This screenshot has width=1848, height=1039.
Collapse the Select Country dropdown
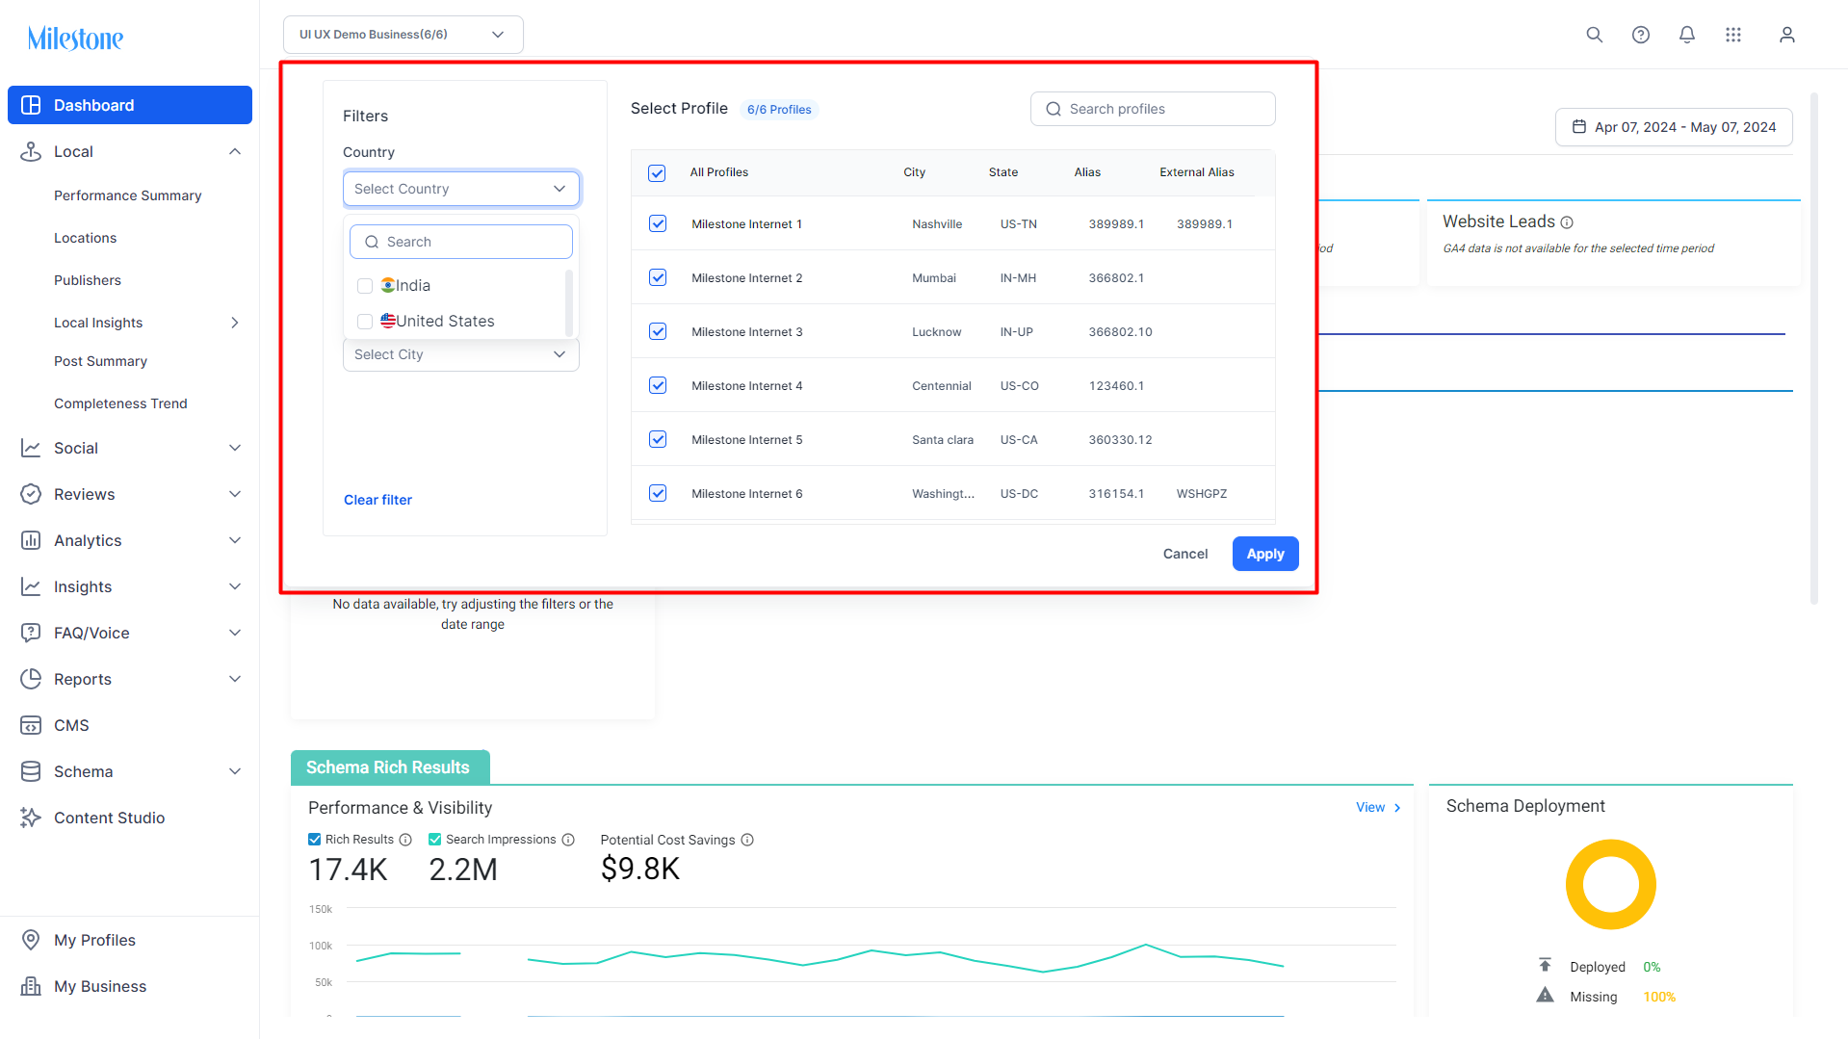tap(461, 189)
